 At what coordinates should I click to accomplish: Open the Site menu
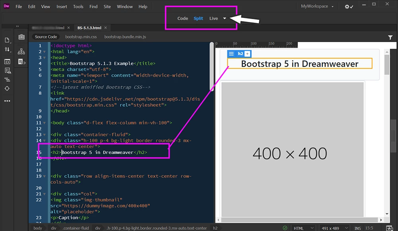pyautogui.click(x=107, y=7)
